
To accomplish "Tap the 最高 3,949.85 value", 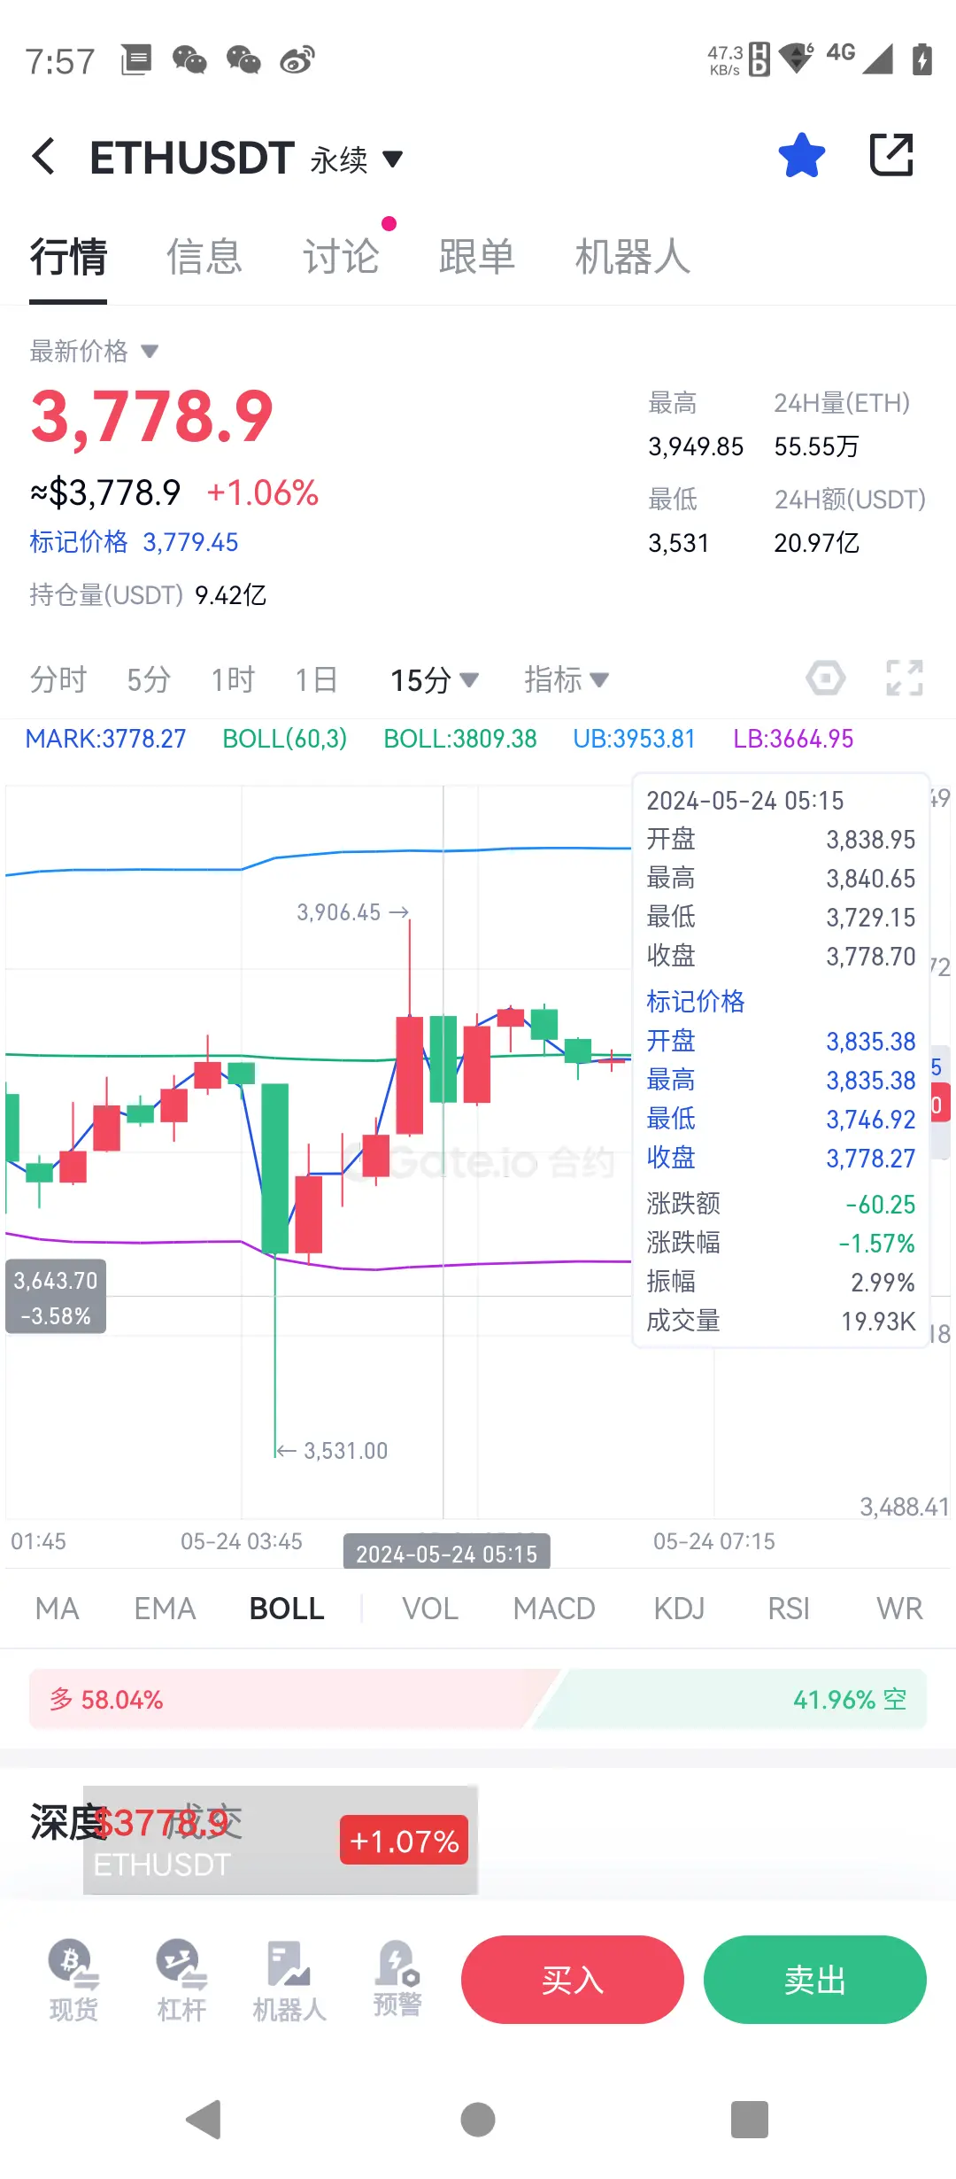I will pyautogui.click(x=696, y=425).
